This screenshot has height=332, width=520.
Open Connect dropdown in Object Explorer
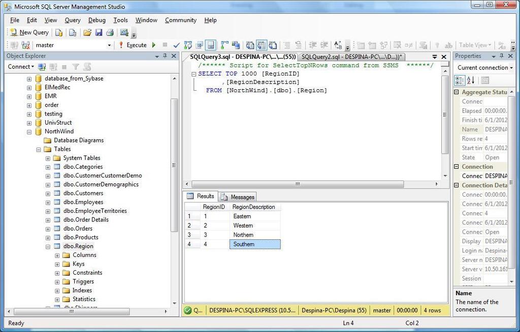click(20, 67)
